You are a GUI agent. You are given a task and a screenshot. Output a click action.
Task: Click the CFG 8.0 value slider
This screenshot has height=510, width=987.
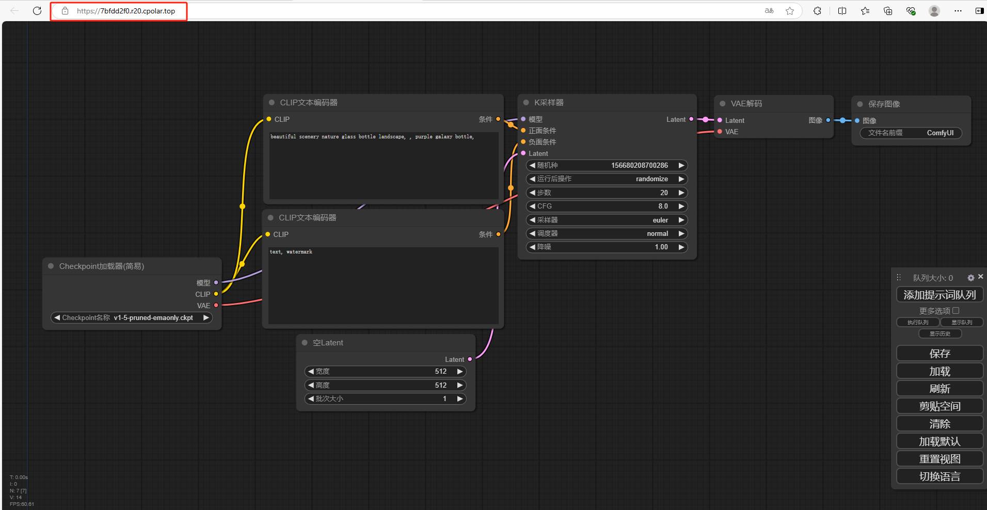click(x=607, y=206)
